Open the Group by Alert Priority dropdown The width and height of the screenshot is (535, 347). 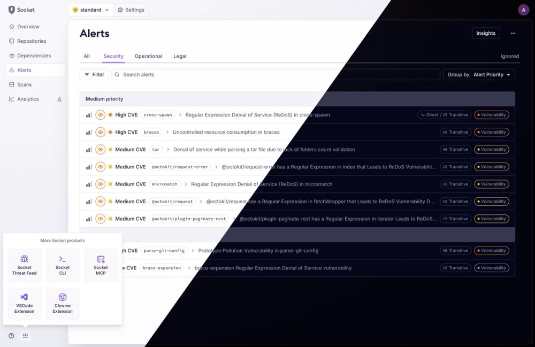pos(479,75)
